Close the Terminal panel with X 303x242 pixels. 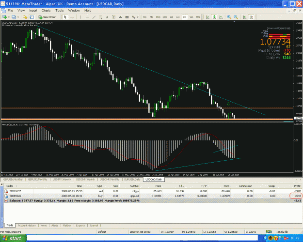[1, 185]
